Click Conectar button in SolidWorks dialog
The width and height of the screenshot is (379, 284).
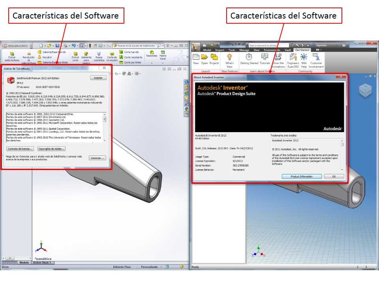point(98,158)
